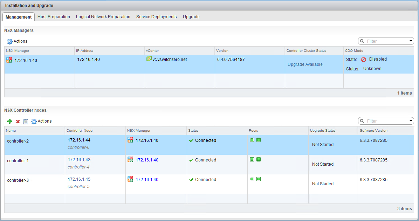Open the Logical Network Preparation tab
Viewport: 419px width, 221px height.
(103, 17)
